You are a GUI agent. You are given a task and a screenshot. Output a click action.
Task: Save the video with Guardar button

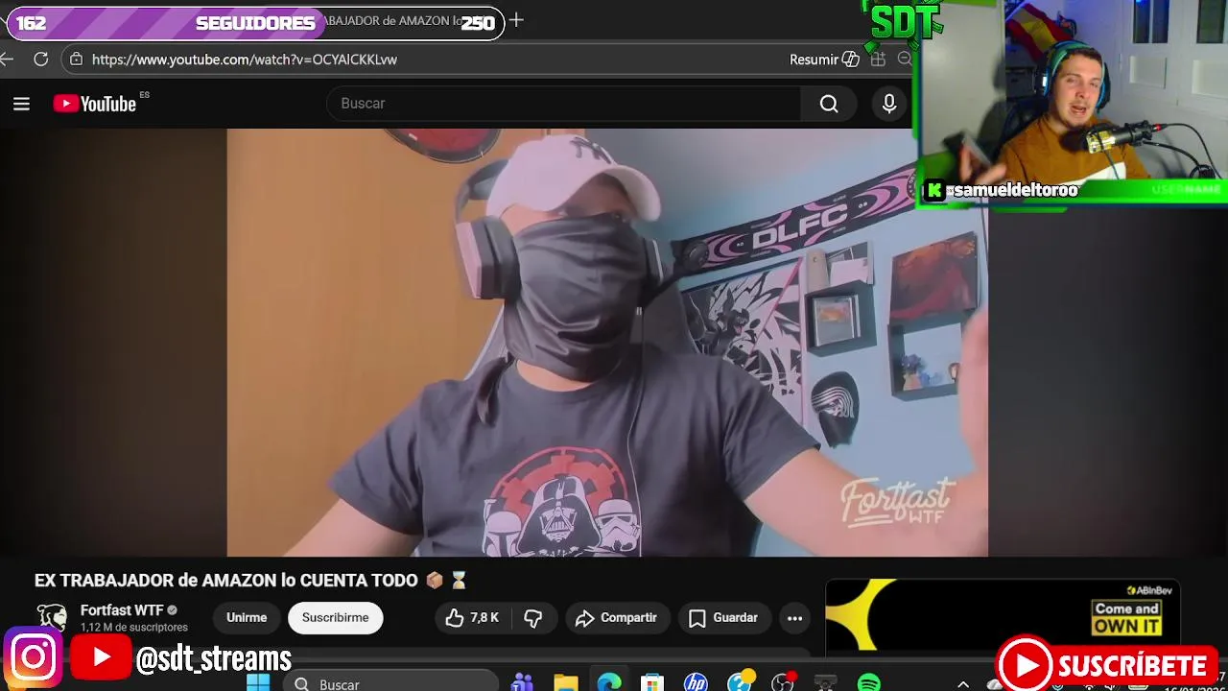click(723, 618)
